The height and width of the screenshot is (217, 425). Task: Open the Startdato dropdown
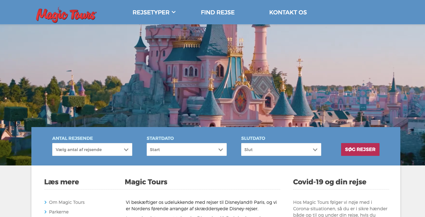(x=187, y=149)
